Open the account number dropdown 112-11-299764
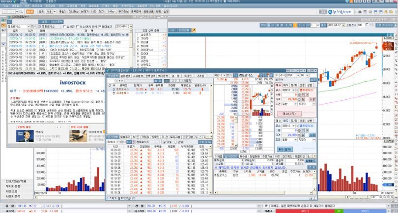The width and height of the screenshot is (398, 213). point(298,75)
